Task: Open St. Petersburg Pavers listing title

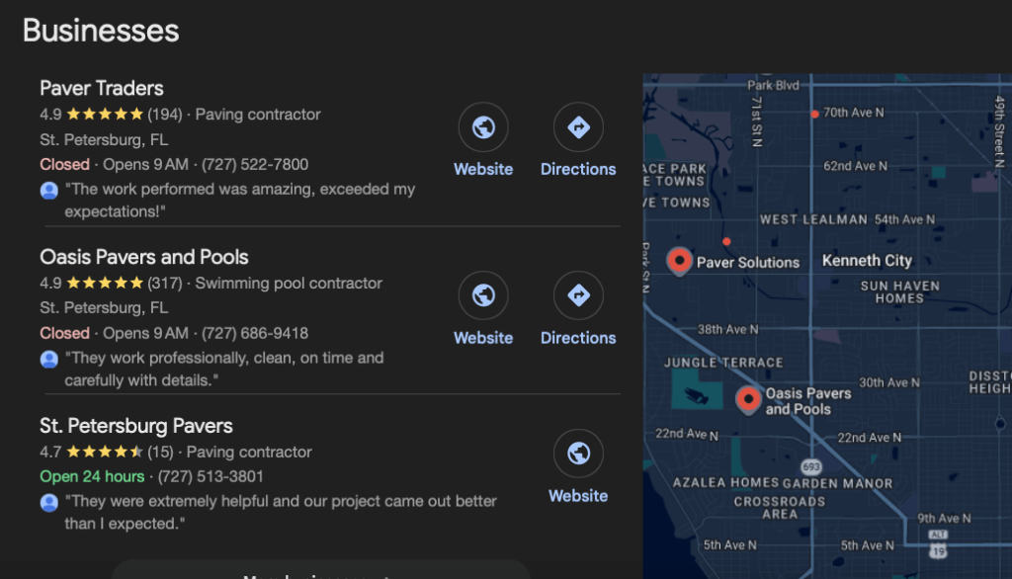Action: [x=136, y=426]
